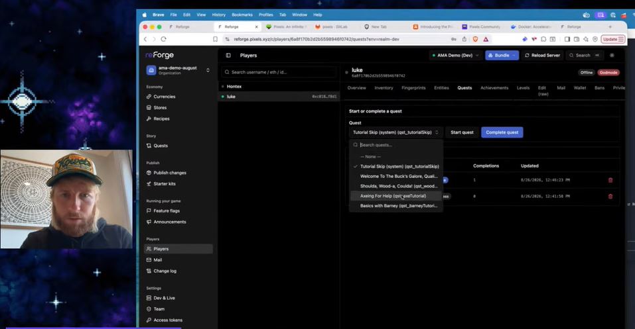Delete the quest row updated 12:48:23 PM

click(610, 180)
